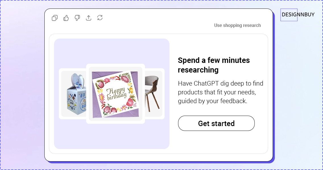Click the Use shopping research label
The height and width of the screenshot is (170, 323).
(237, 25)
